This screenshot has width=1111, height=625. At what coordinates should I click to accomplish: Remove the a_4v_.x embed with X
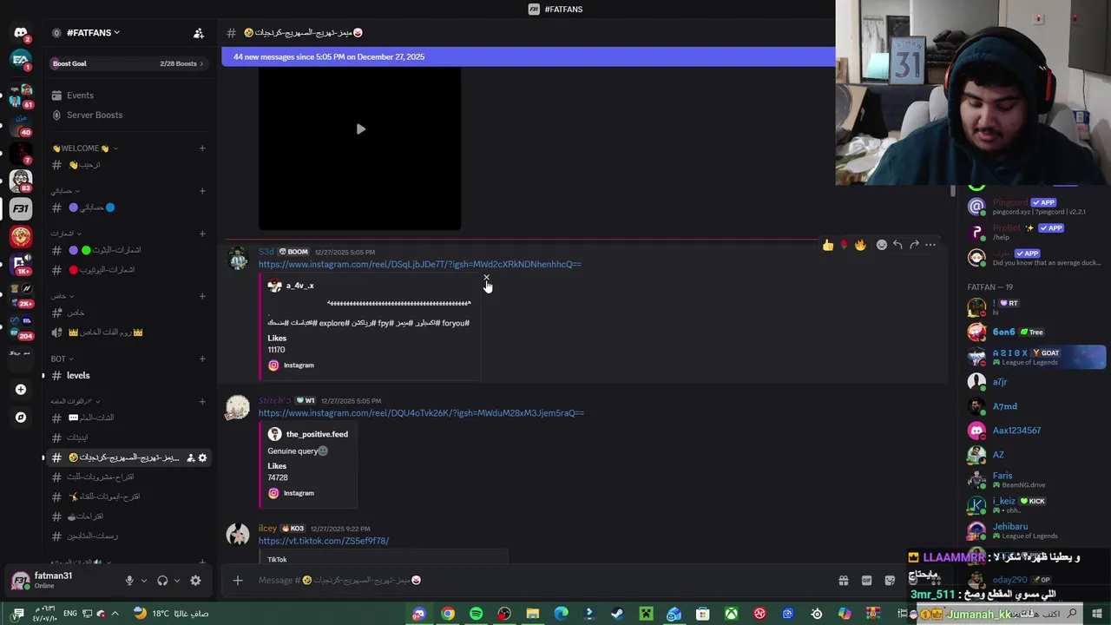(x=486, y=278)
